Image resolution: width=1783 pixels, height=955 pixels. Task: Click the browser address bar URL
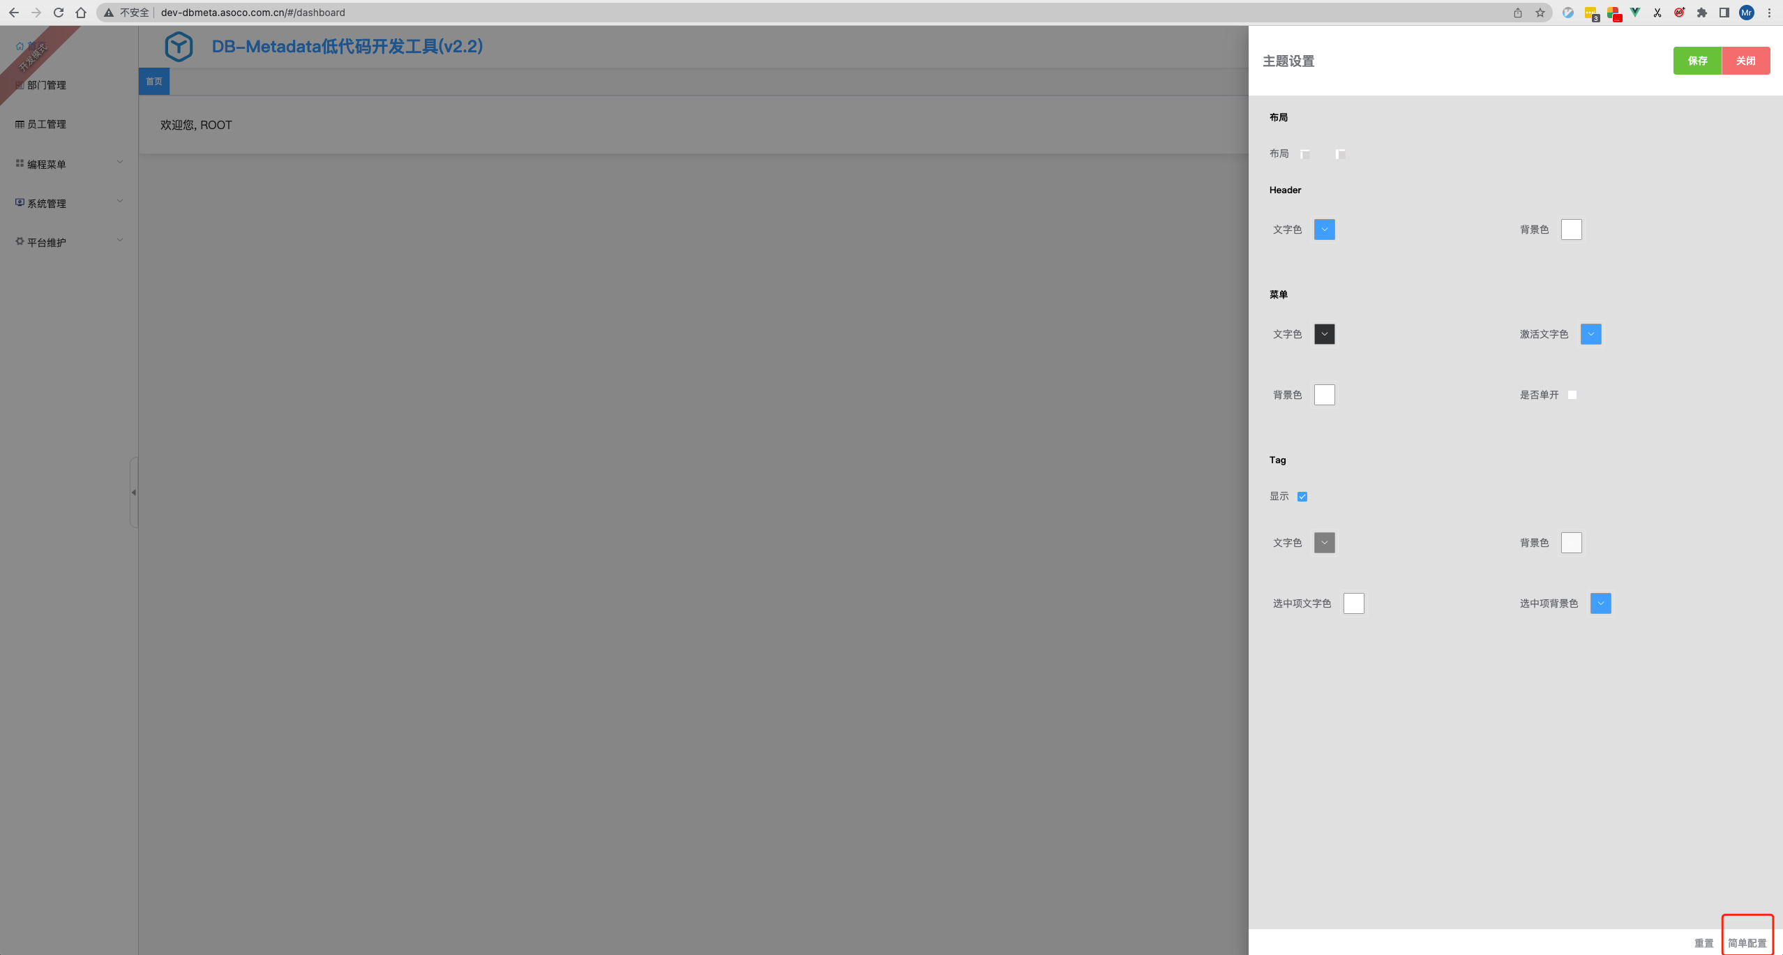tap(253, 13)
